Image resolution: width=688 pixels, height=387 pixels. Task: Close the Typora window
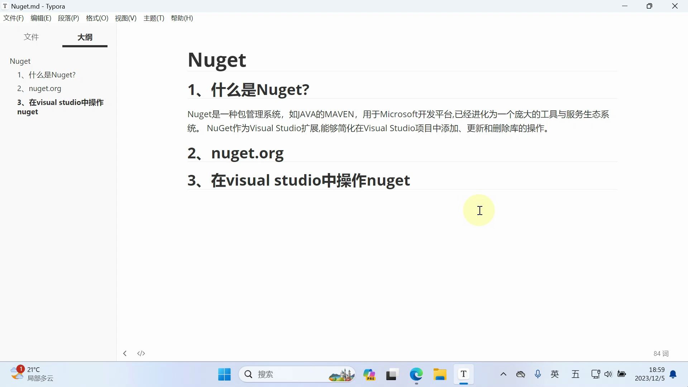[x=675, y=6]
